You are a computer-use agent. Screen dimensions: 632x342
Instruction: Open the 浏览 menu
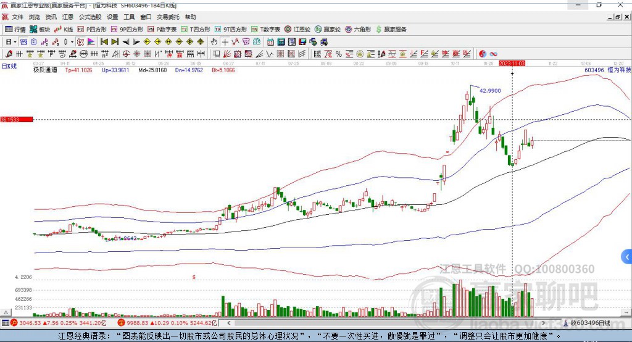35,17
